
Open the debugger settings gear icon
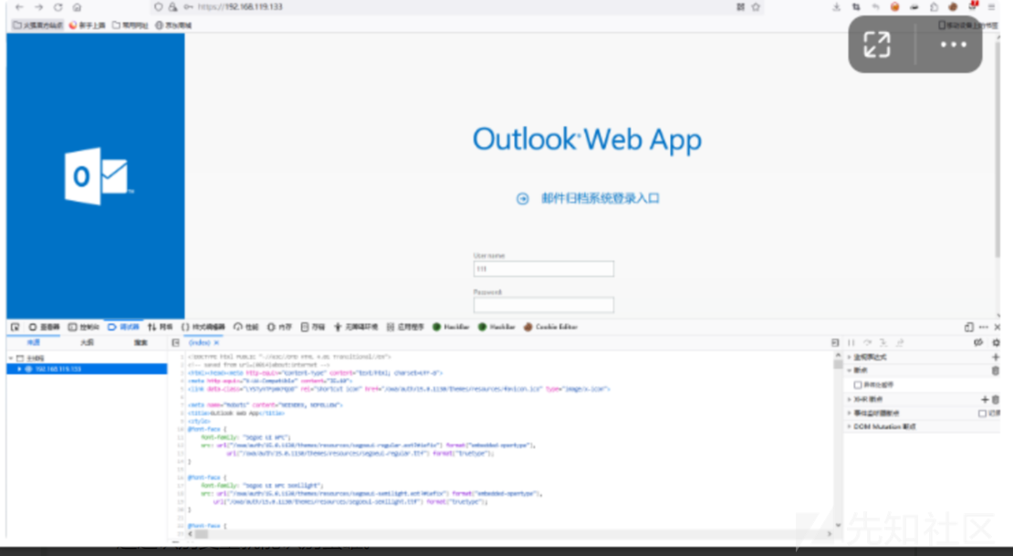997,342
